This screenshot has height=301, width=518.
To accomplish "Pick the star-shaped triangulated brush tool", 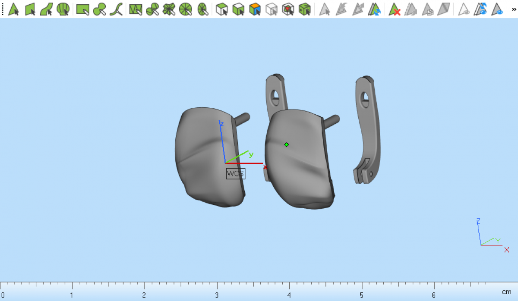I will tap(169, 9).
